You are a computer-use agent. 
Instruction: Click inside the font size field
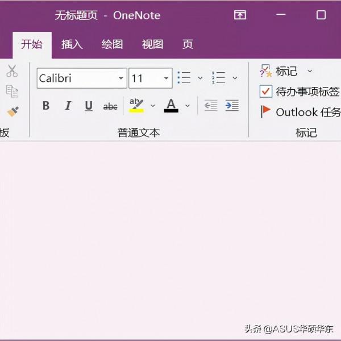(x=151, y=78)
